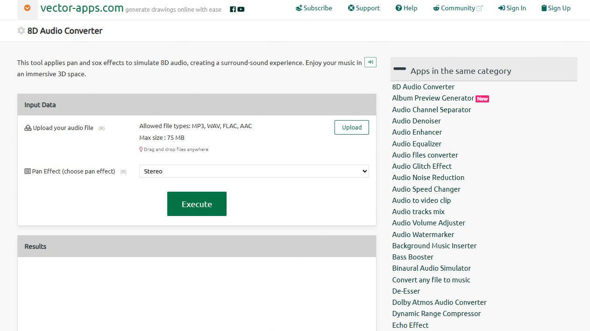Open Dolby Atmos Audio Converter link
590x331 pixels.
[439, 302]
